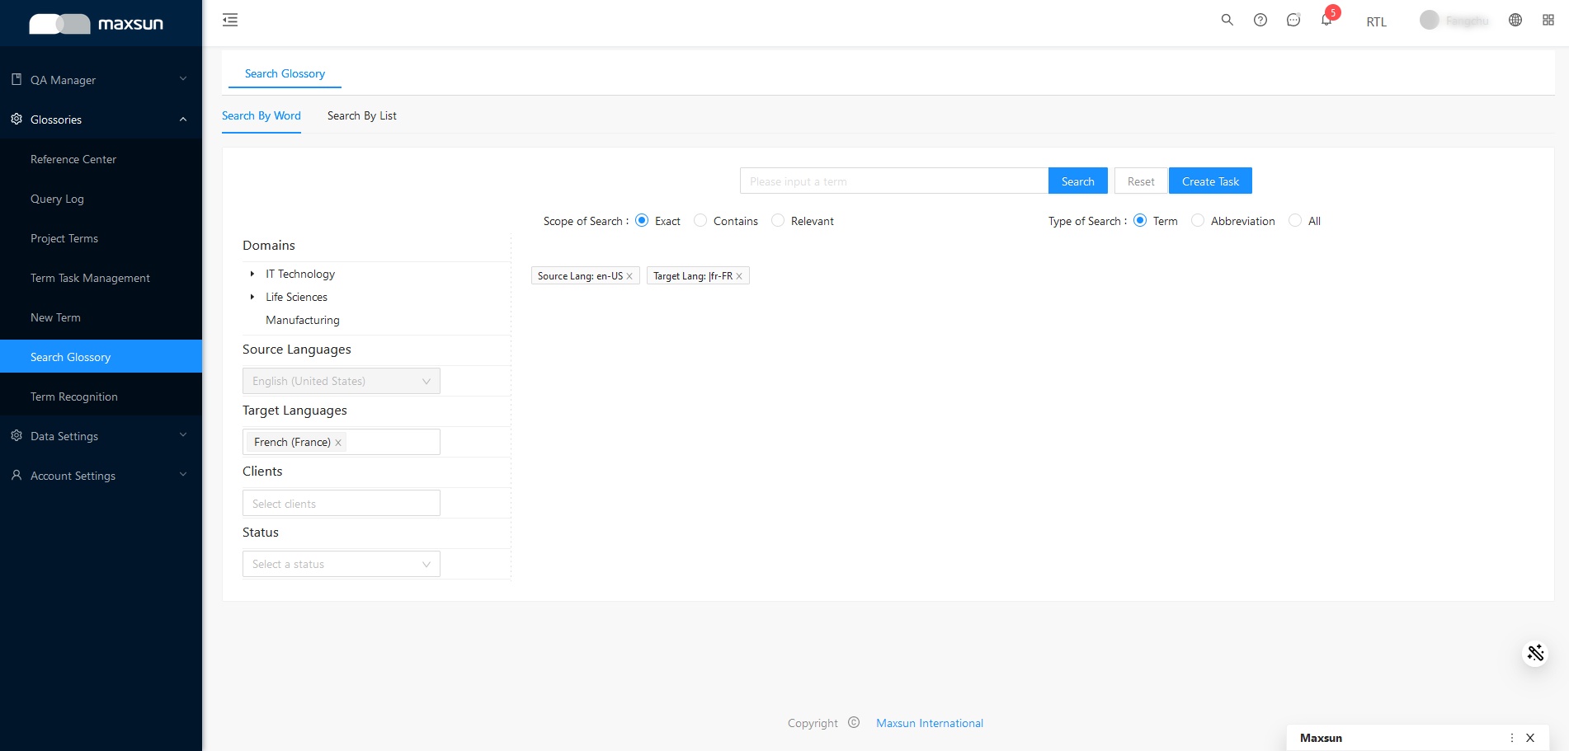Open Term Recognition in the sidebar
1569x751 pixels.
74,397
